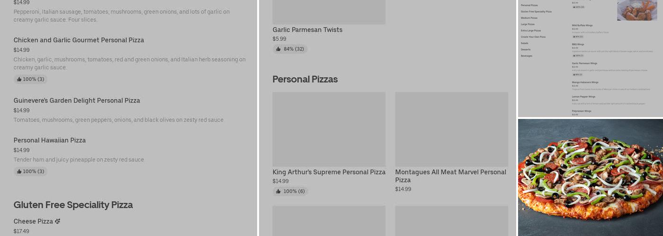Click the rating badge under BBQ Wings
Viewport: 663px width, 236px height.
(x=578, y=55)
